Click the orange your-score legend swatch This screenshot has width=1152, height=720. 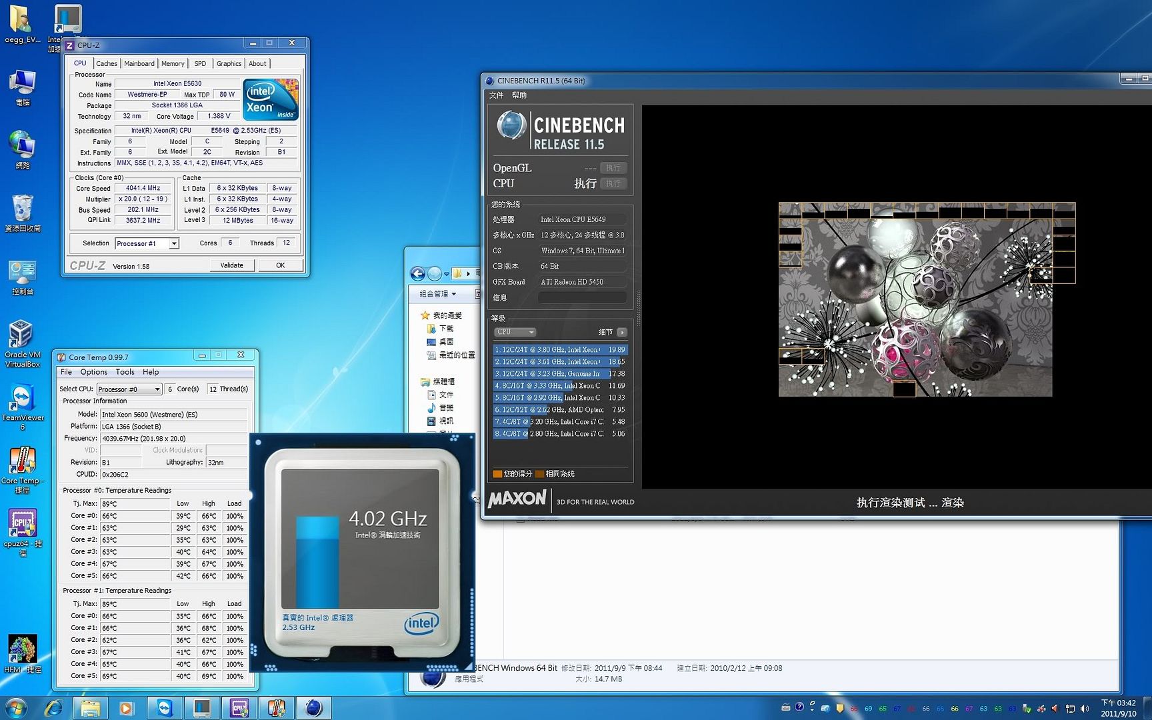click(x=497, y=474)
